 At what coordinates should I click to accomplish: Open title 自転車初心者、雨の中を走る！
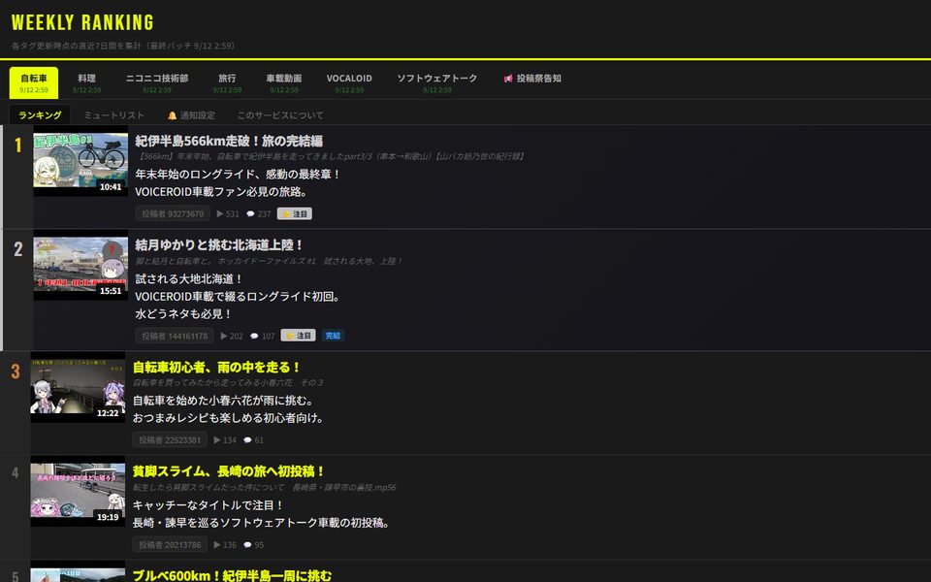coord(216,367)
